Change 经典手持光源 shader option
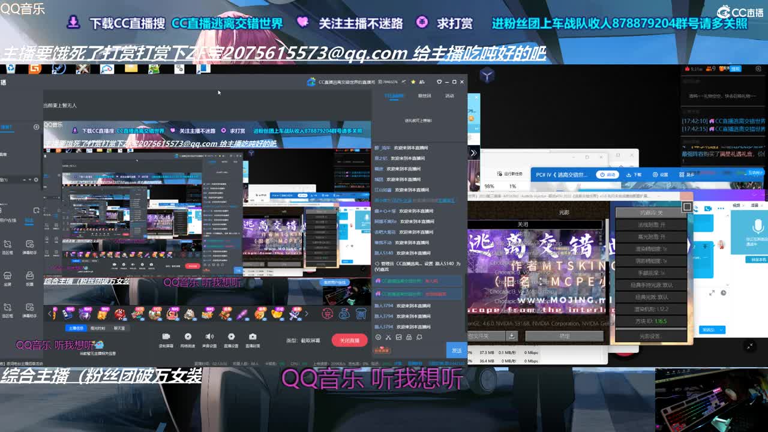This screenshot has width=768, height=432. (x=650, y=285)
